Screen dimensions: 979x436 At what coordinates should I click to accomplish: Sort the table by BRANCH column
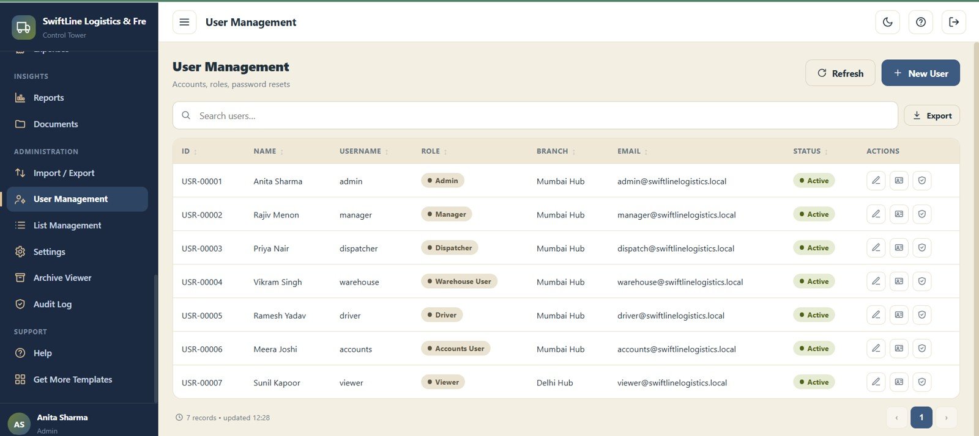tap(556, 151)
